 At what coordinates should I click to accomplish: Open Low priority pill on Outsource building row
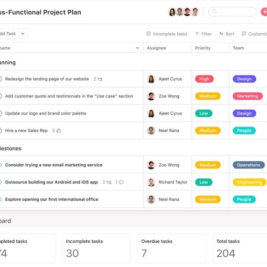203,182
